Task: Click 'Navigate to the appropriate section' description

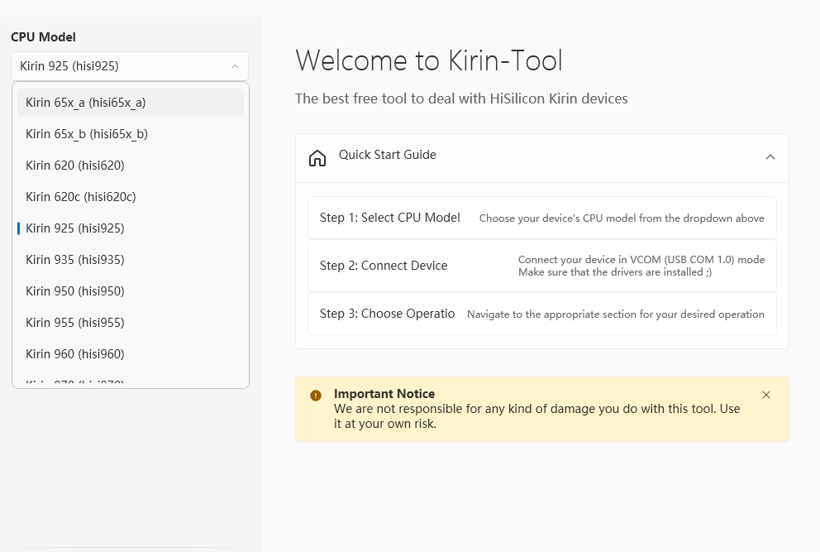Action: click(x=616, y=314)
